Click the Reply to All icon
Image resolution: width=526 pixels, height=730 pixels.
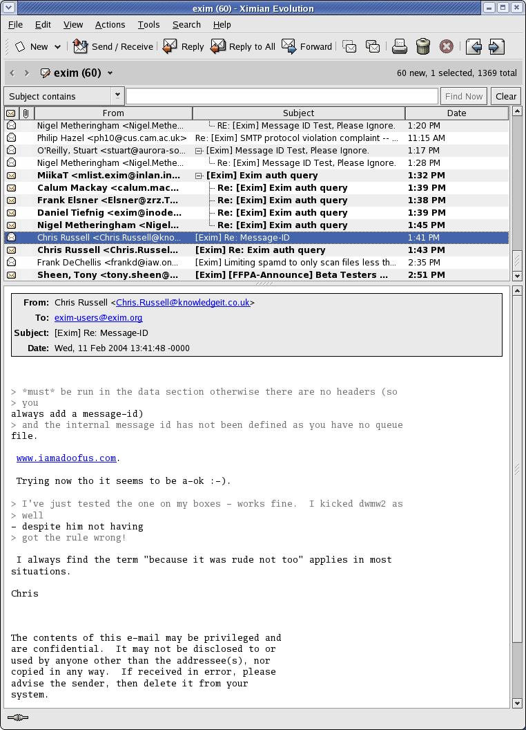[219, 46]
